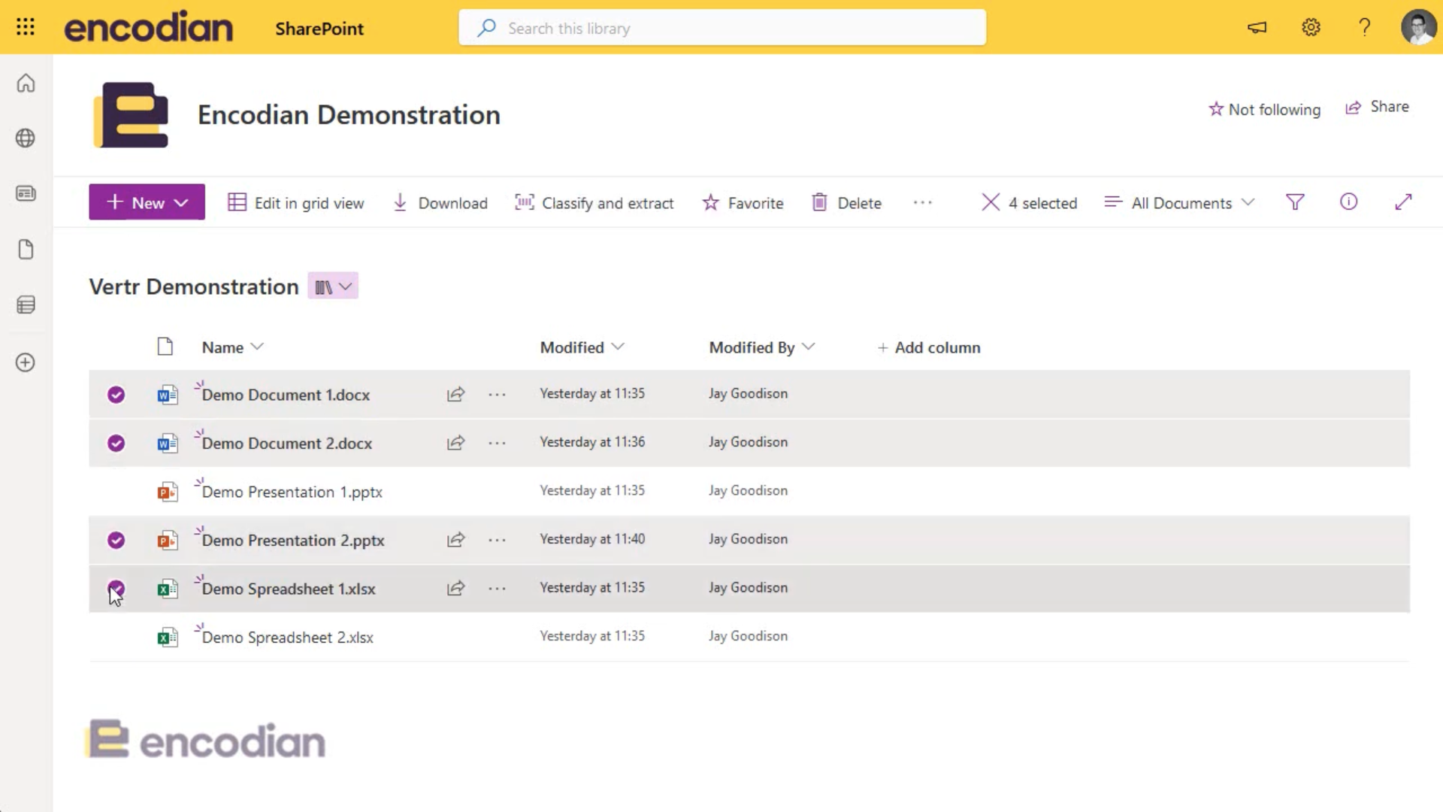
Task: Open the Modified By column header menu
Action: (x=761, y=347)
